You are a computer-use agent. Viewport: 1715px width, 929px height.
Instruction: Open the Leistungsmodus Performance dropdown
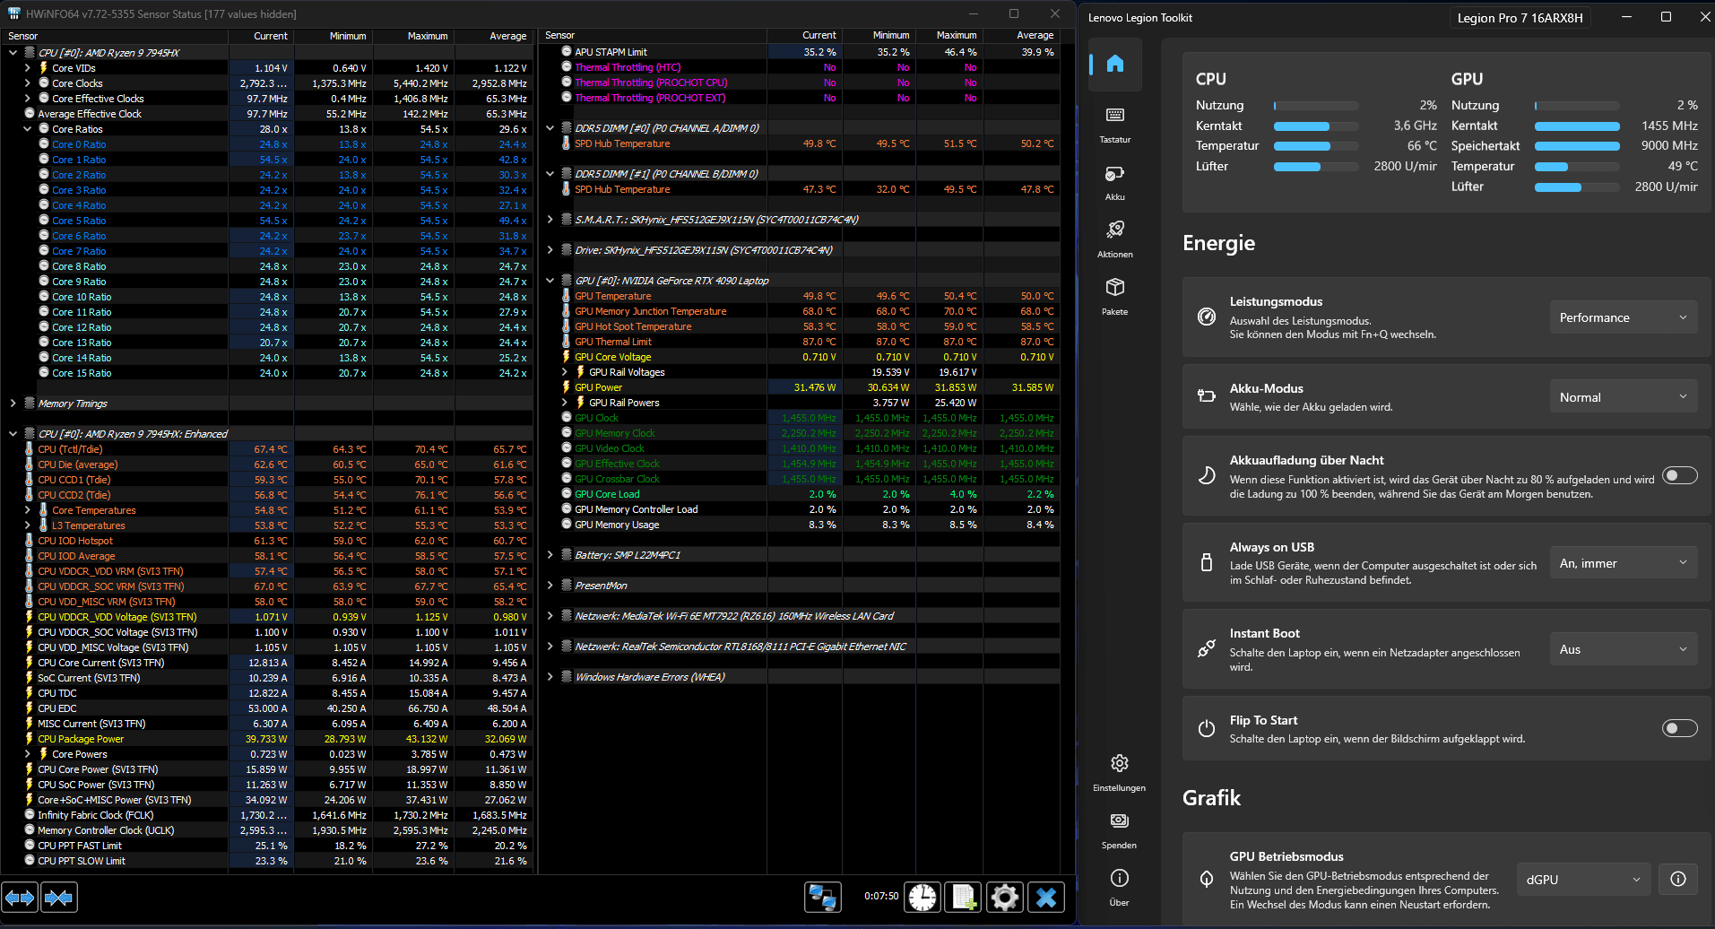tap(1624, 317)
